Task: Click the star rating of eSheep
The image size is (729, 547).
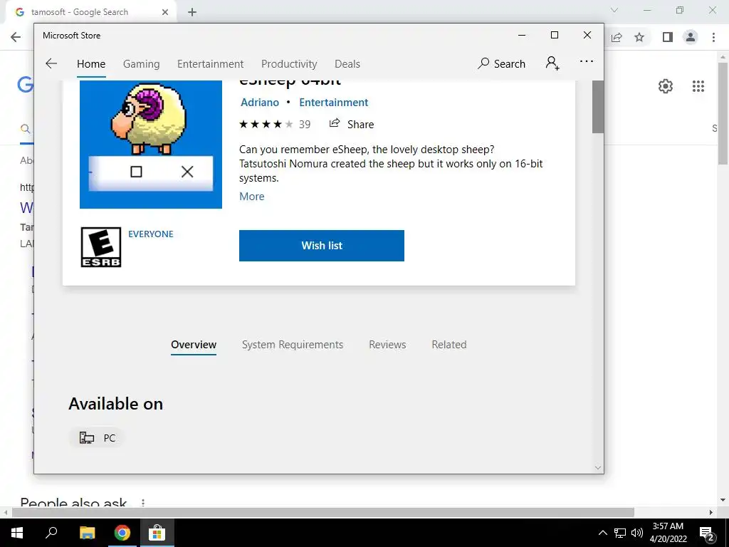Action: [x=266, y=124]
